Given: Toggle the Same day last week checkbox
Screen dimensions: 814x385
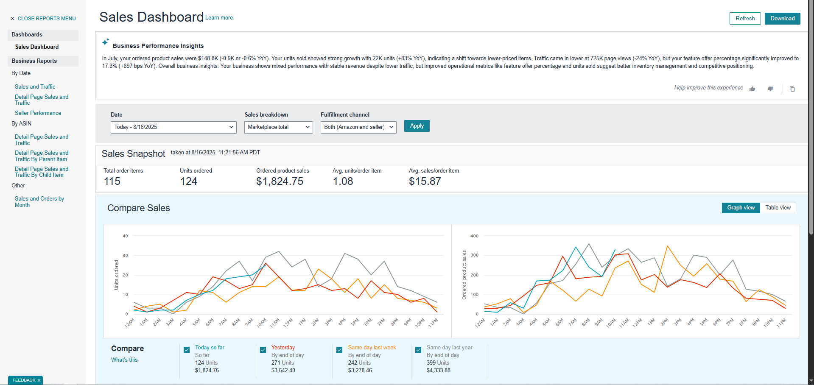Looking at the screenshot, I should coord(339,350).
